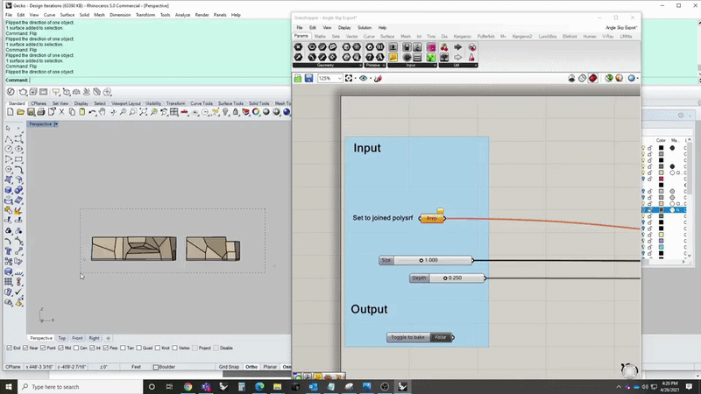Switch to the Surface Tools toolbar tab in Rhino
Viewport: 701px width, 394px height.
230,103
